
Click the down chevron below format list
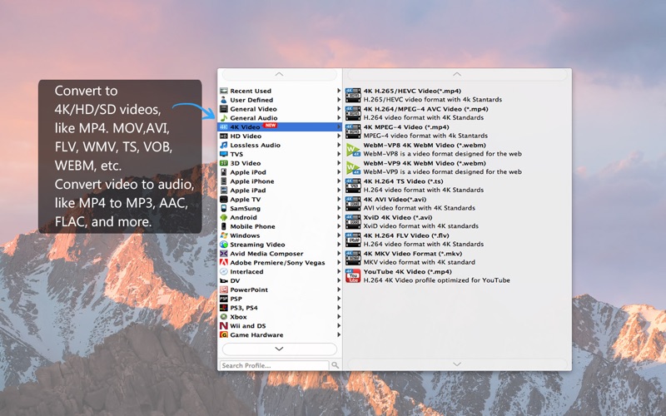457,364
